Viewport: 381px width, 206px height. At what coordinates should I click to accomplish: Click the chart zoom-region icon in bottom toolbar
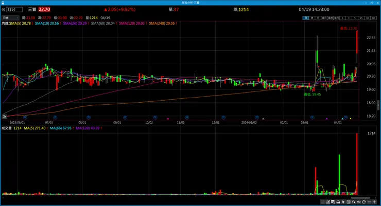(x=333, y=202)
